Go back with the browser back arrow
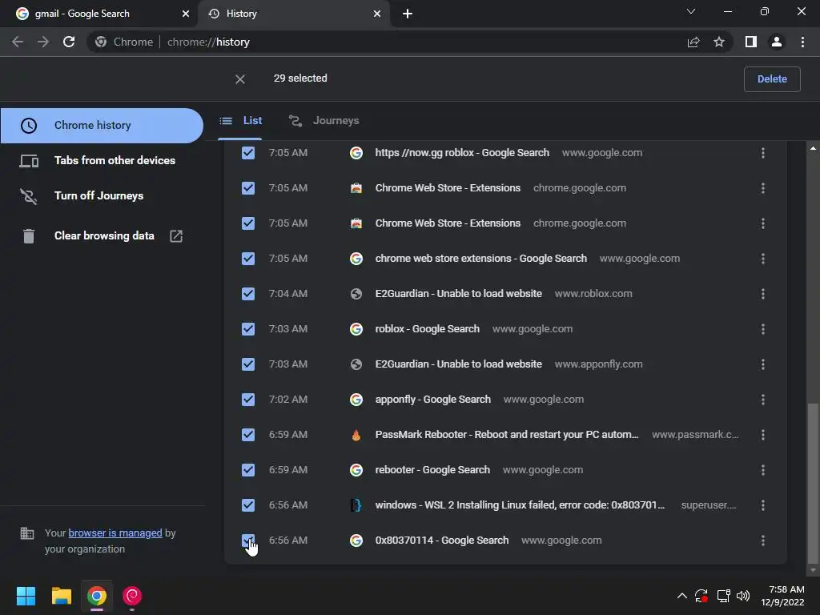 (18, 42)
